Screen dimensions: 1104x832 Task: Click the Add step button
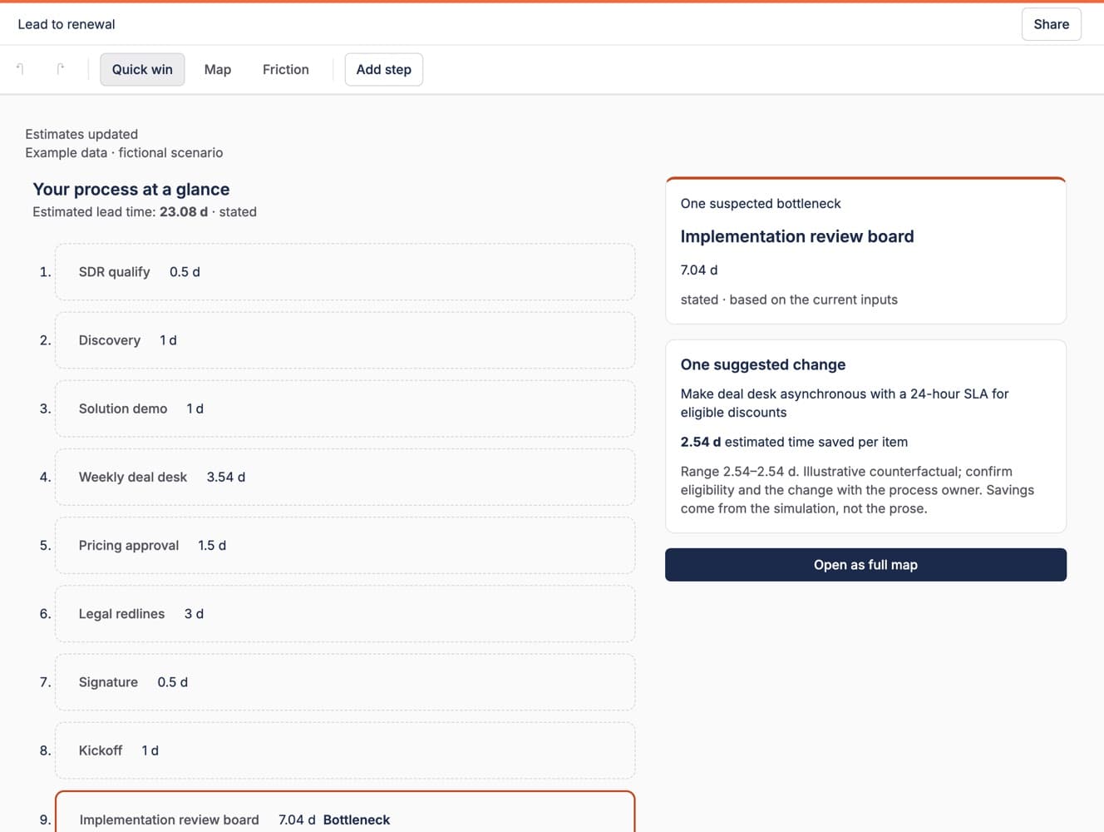point(384,70)
